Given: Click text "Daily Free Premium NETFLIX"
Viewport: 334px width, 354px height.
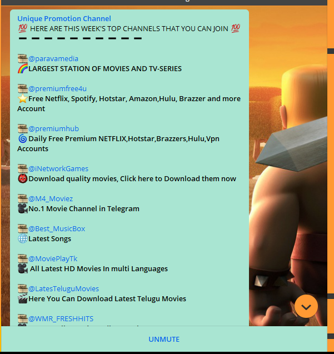Looking at the screenshot, I should (77, 138).
